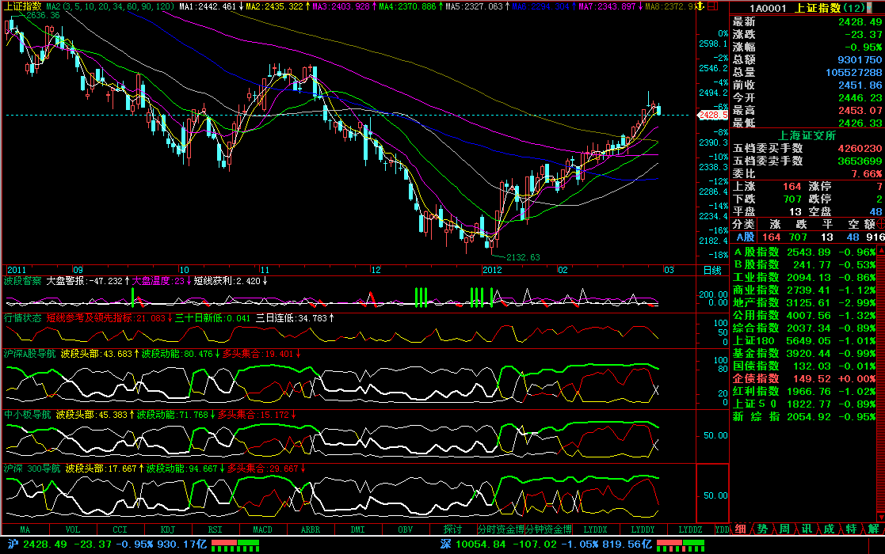885x554 pixels.
Task: Select the 特 icon in bottom corner
Action: click(851, 529)
